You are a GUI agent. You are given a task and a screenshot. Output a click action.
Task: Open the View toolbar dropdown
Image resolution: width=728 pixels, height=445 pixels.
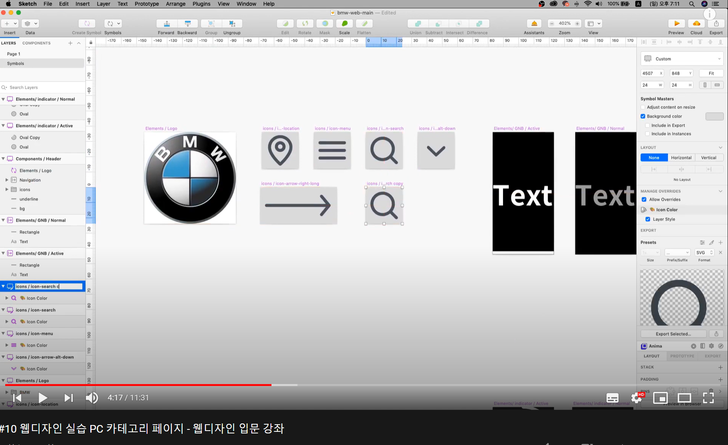point(593,24)
